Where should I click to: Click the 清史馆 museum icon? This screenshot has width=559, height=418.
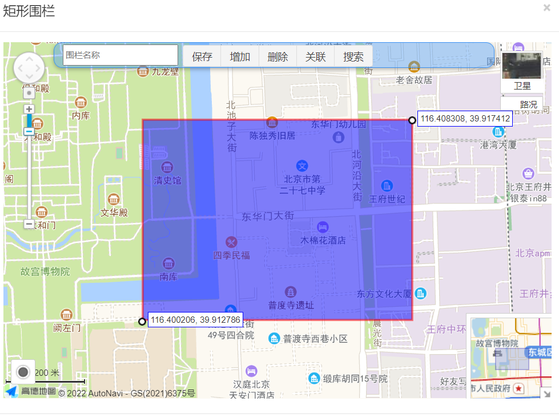(167, 167)
